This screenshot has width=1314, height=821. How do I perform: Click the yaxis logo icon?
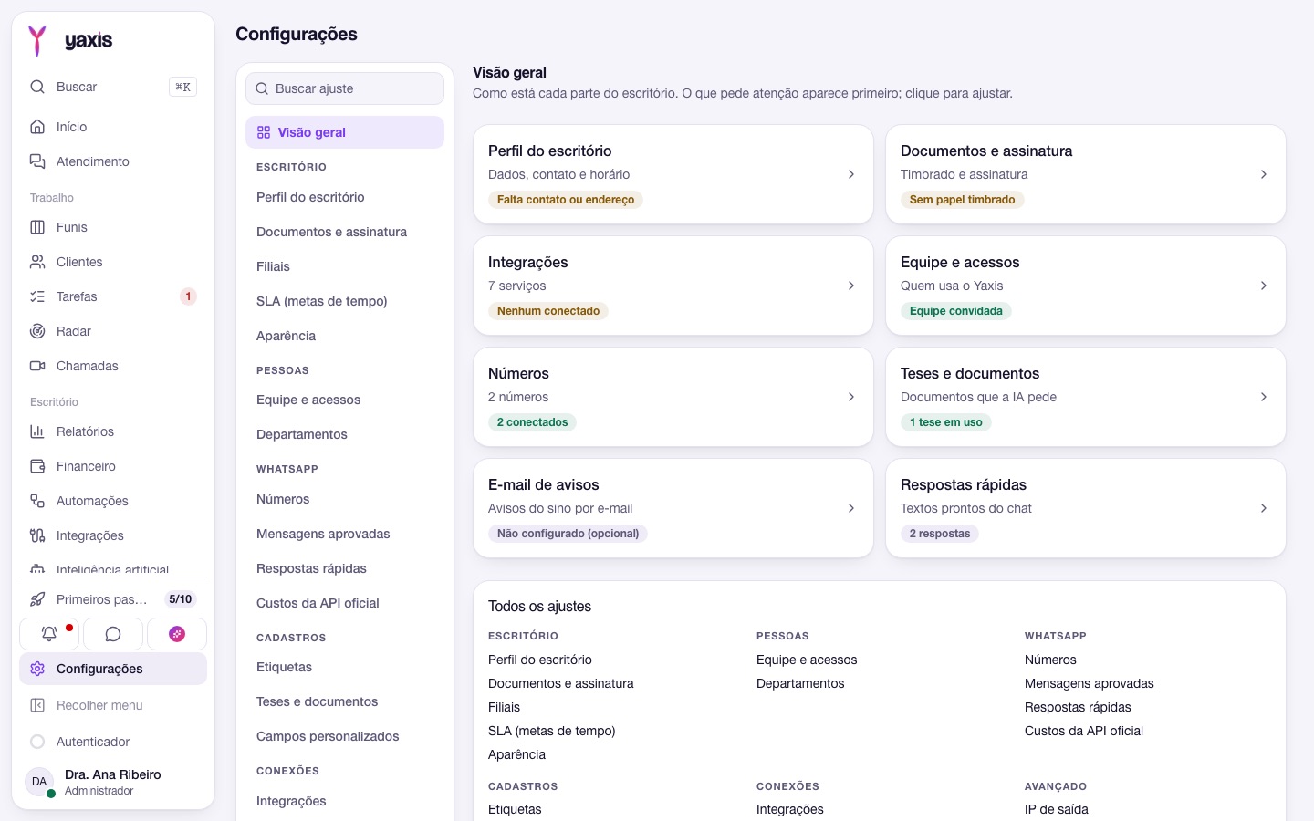point(37,40)
